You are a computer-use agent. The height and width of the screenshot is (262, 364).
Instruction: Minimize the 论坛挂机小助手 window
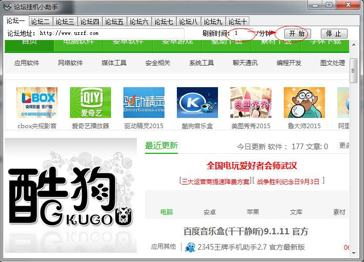pos(315,5)
